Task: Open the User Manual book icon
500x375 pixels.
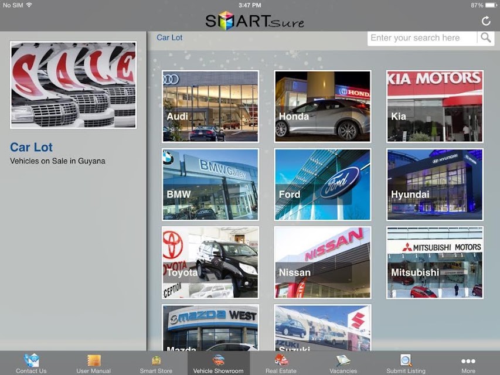Action: coord(94,361)
